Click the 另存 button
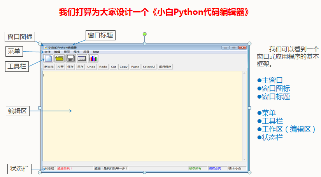This screenshot has height=177, width=321. pyautogui.click(x=80, y=67)
